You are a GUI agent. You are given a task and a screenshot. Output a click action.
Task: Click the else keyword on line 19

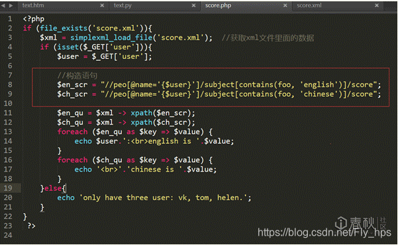[x=53, y=188]
